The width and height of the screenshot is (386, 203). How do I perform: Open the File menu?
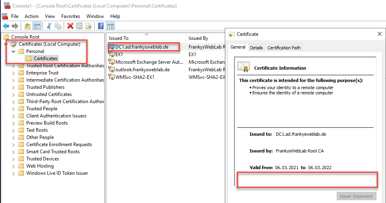(x=15, y=16)
